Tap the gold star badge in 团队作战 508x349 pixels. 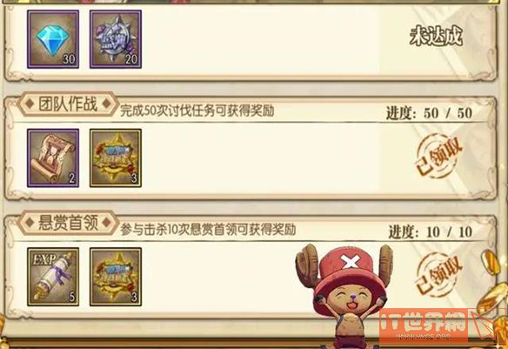click(x=116, y=158)
